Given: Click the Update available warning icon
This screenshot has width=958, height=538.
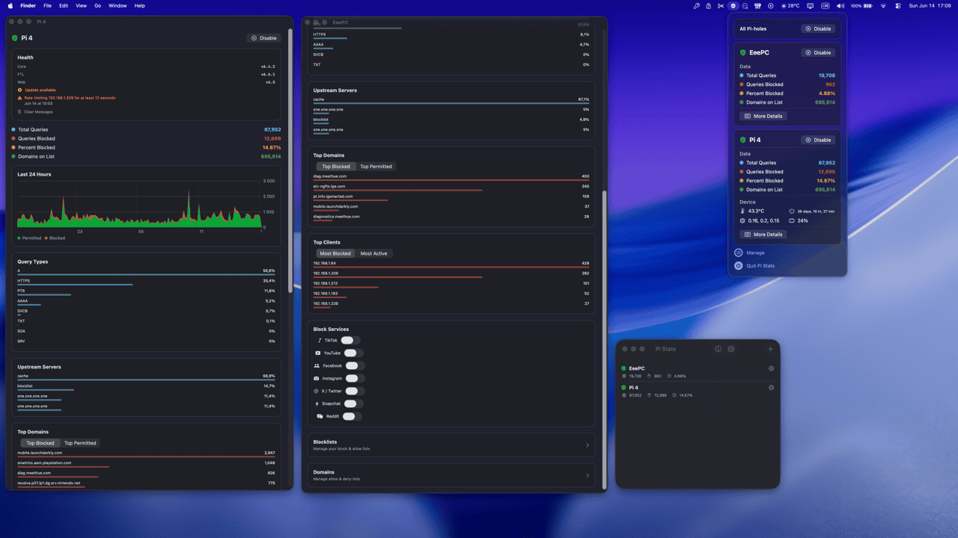Looking at the screenshot, I should (20, 90).
